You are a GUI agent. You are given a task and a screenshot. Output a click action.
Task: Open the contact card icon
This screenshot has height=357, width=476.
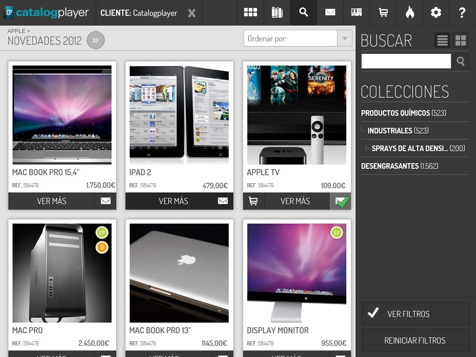pyautogui.click(x=357, y=13)
